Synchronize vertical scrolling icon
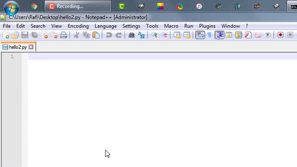 point(177,35)
